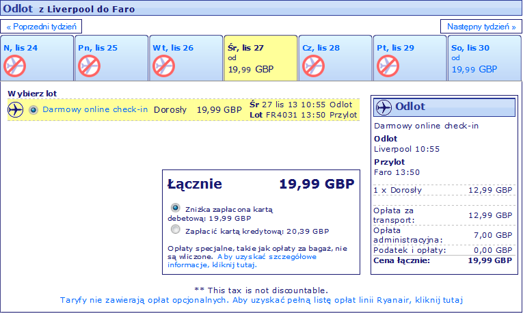Open the Wt, lis 26 day tab
This screenshot has height=313, width=523.
point(186,58)
